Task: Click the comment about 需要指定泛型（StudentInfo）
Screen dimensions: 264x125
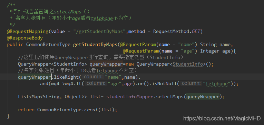Action: pyautogui.click(x=100, y=57)
